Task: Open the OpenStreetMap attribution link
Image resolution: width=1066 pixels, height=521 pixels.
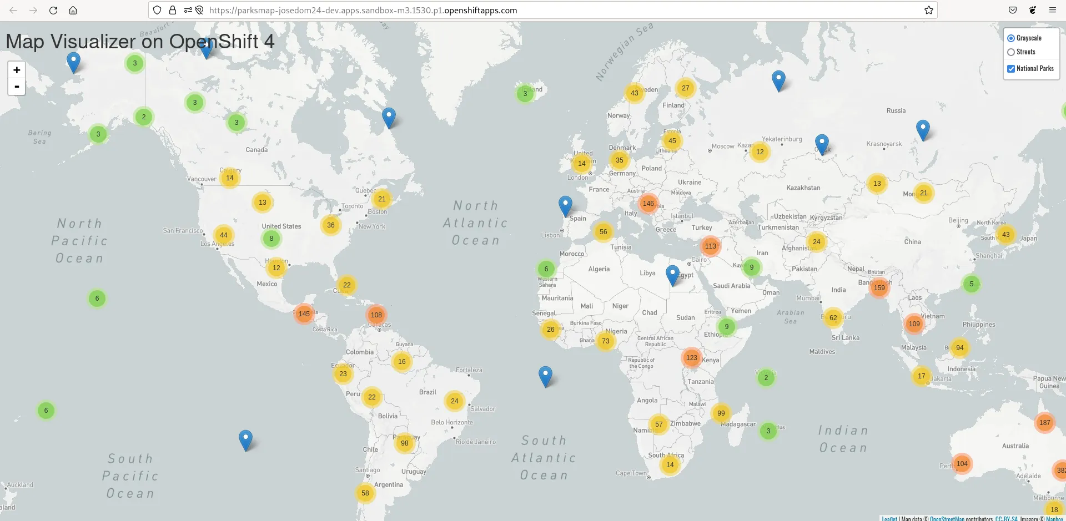Action: (x=947, y=518)
